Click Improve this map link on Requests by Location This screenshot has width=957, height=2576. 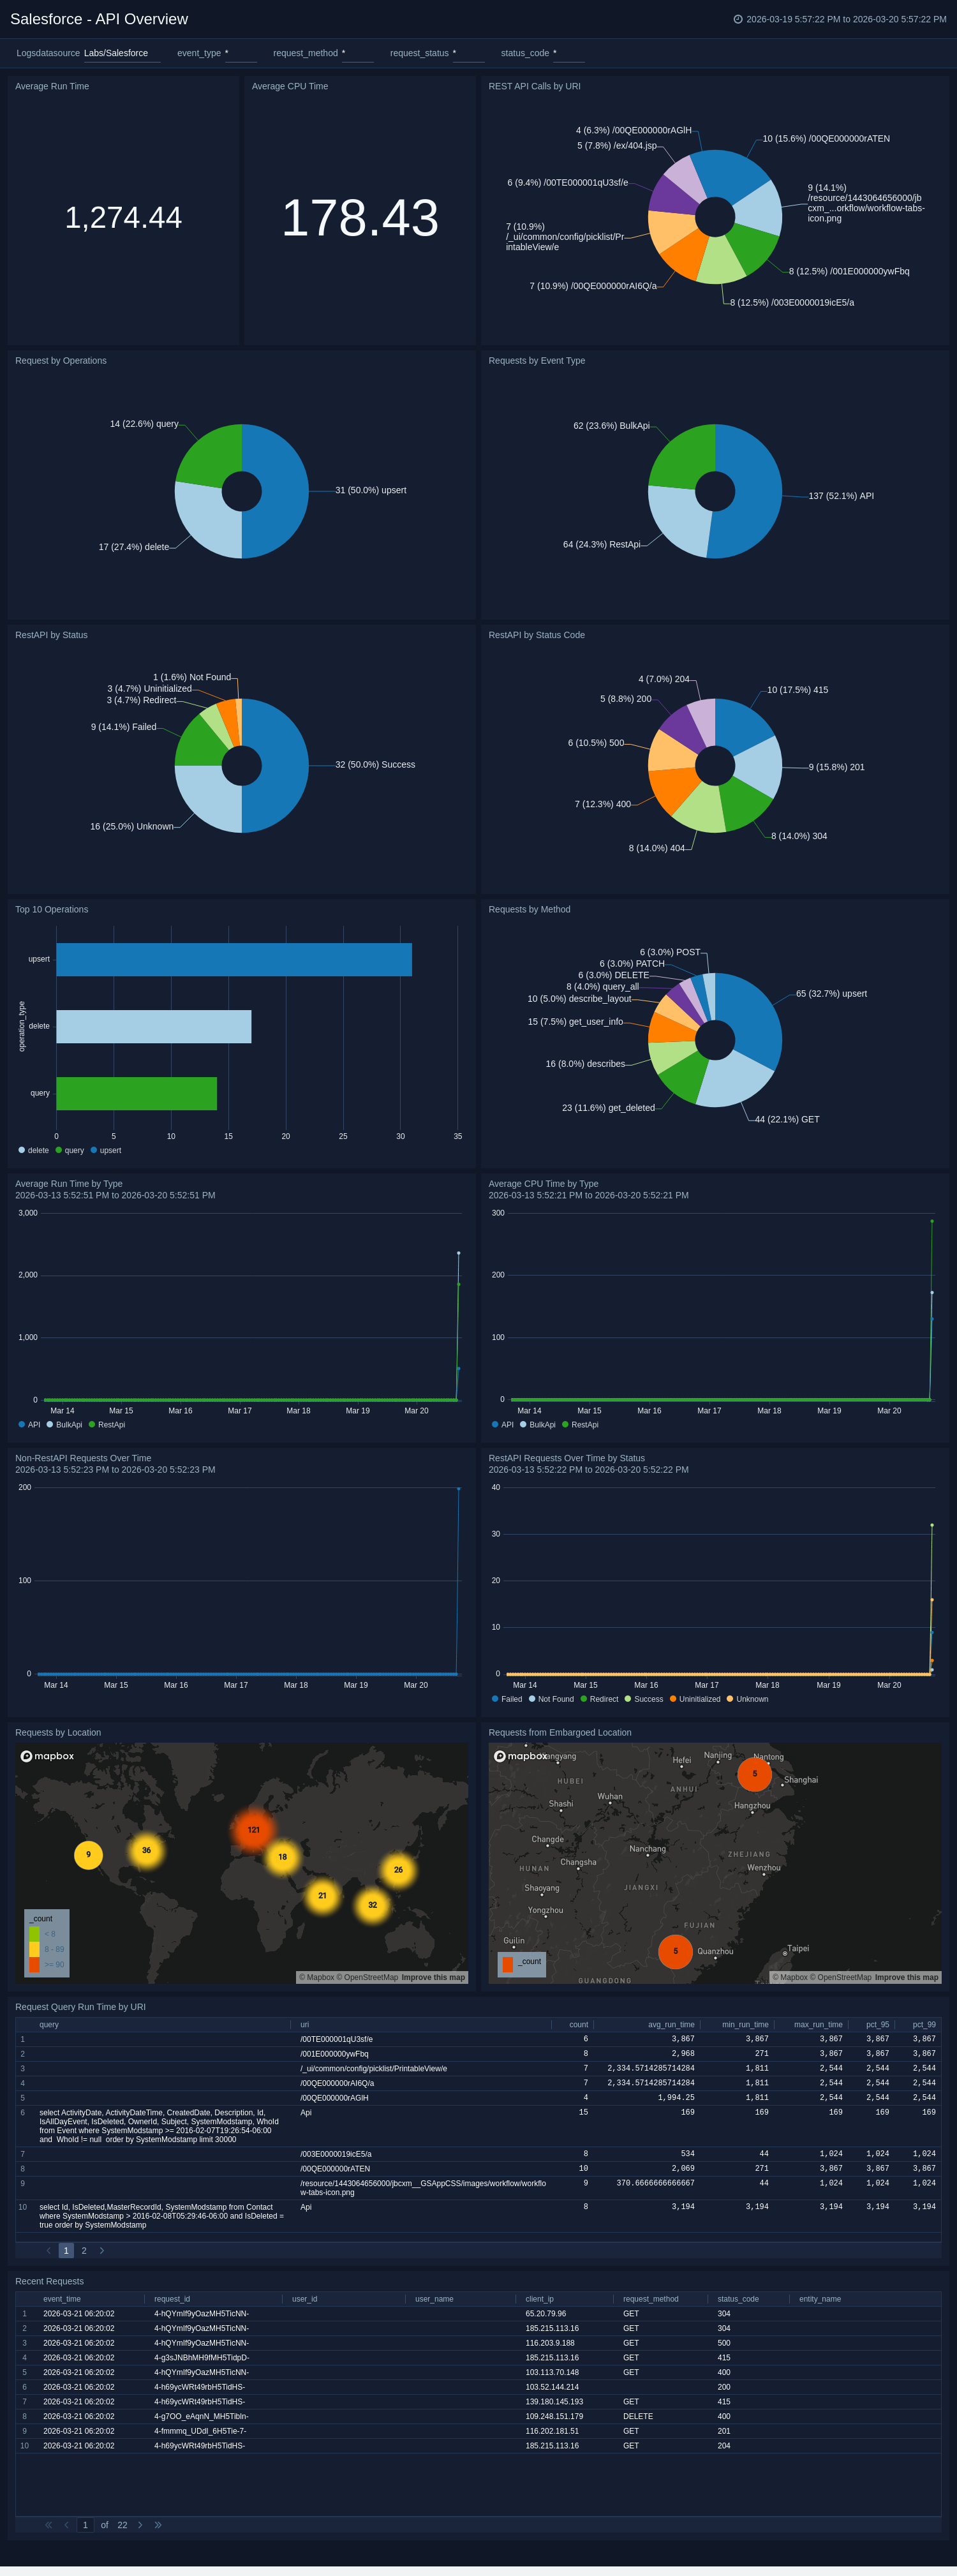click(433, 1977)
